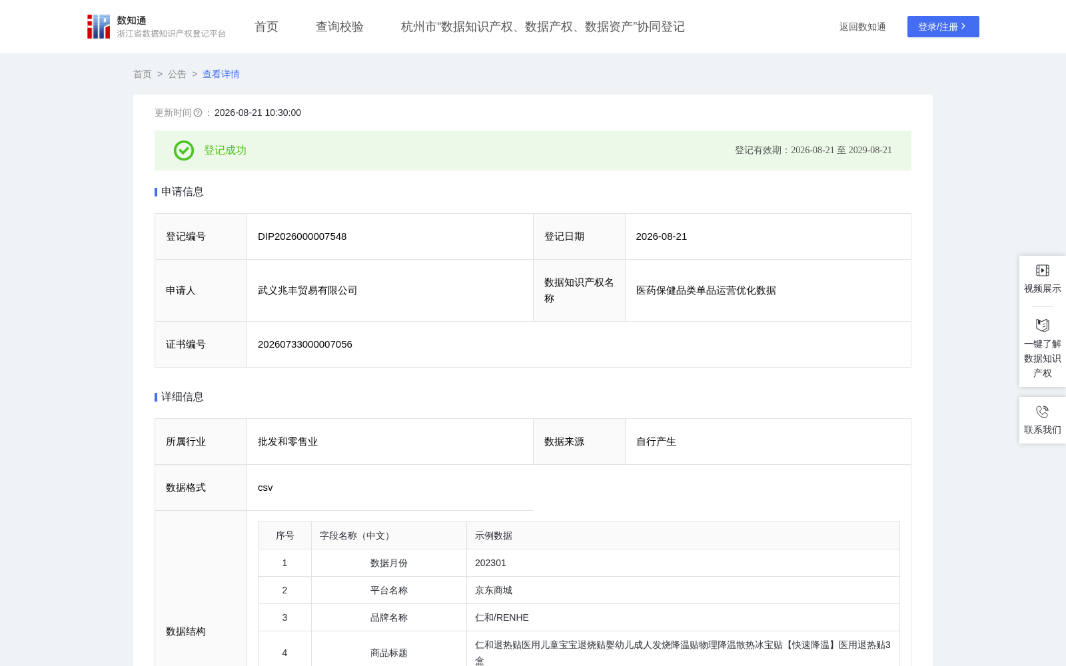Select certificate number 20260733000007056
Image resolution: width=1066 pixels, height=666 pixels.
[305, 344]
